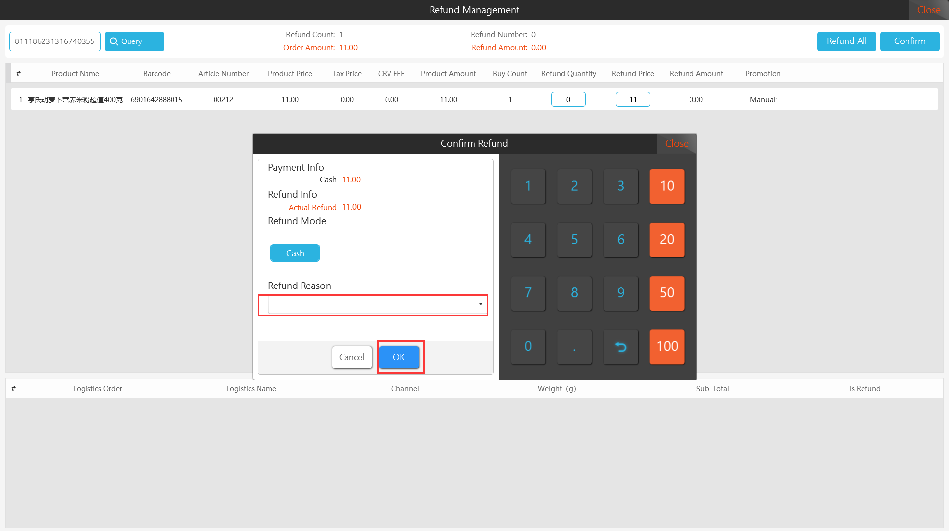Viewport: 949px width, 531px height.
Task: Tap the orange 100 quick amount key
Action: point(667,346)
